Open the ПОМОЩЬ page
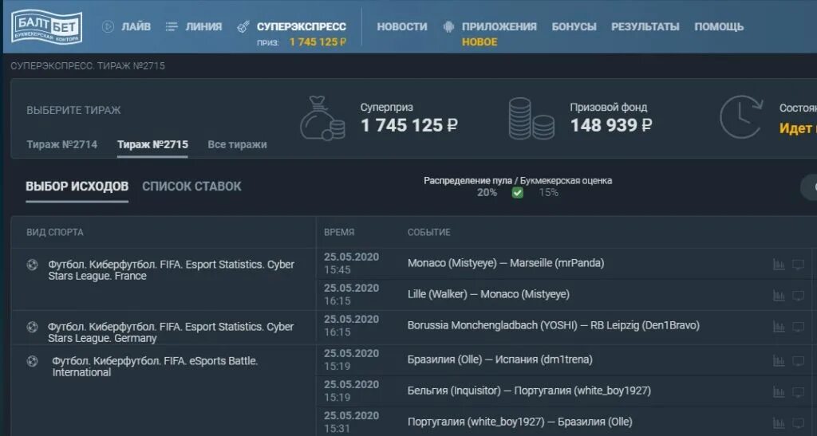This screenshot has height=436, width=817. (719, 26)
